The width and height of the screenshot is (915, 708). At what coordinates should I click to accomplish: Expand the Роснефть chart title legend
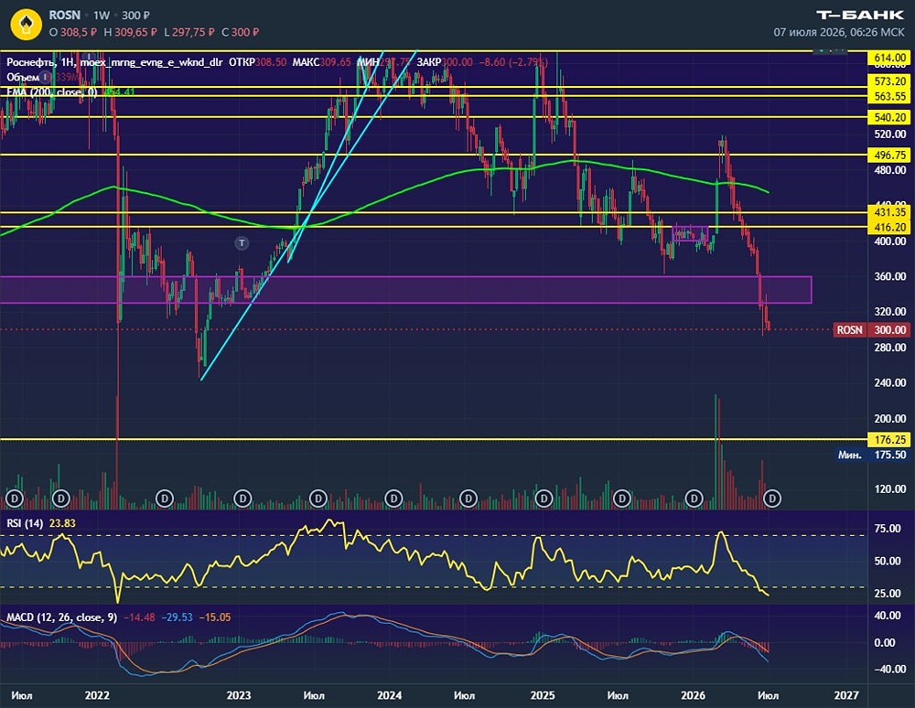(114, 62)
